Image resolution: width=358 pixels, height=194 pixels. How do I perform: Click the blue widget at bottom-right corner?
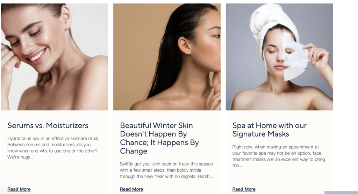(341, 193)
